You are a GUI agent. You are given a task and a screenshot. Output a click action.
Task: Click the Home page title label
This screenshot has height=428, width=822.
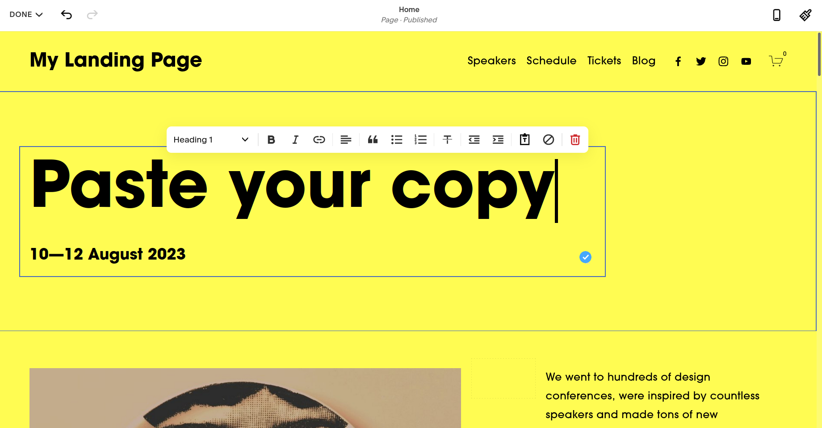point(409,9)
